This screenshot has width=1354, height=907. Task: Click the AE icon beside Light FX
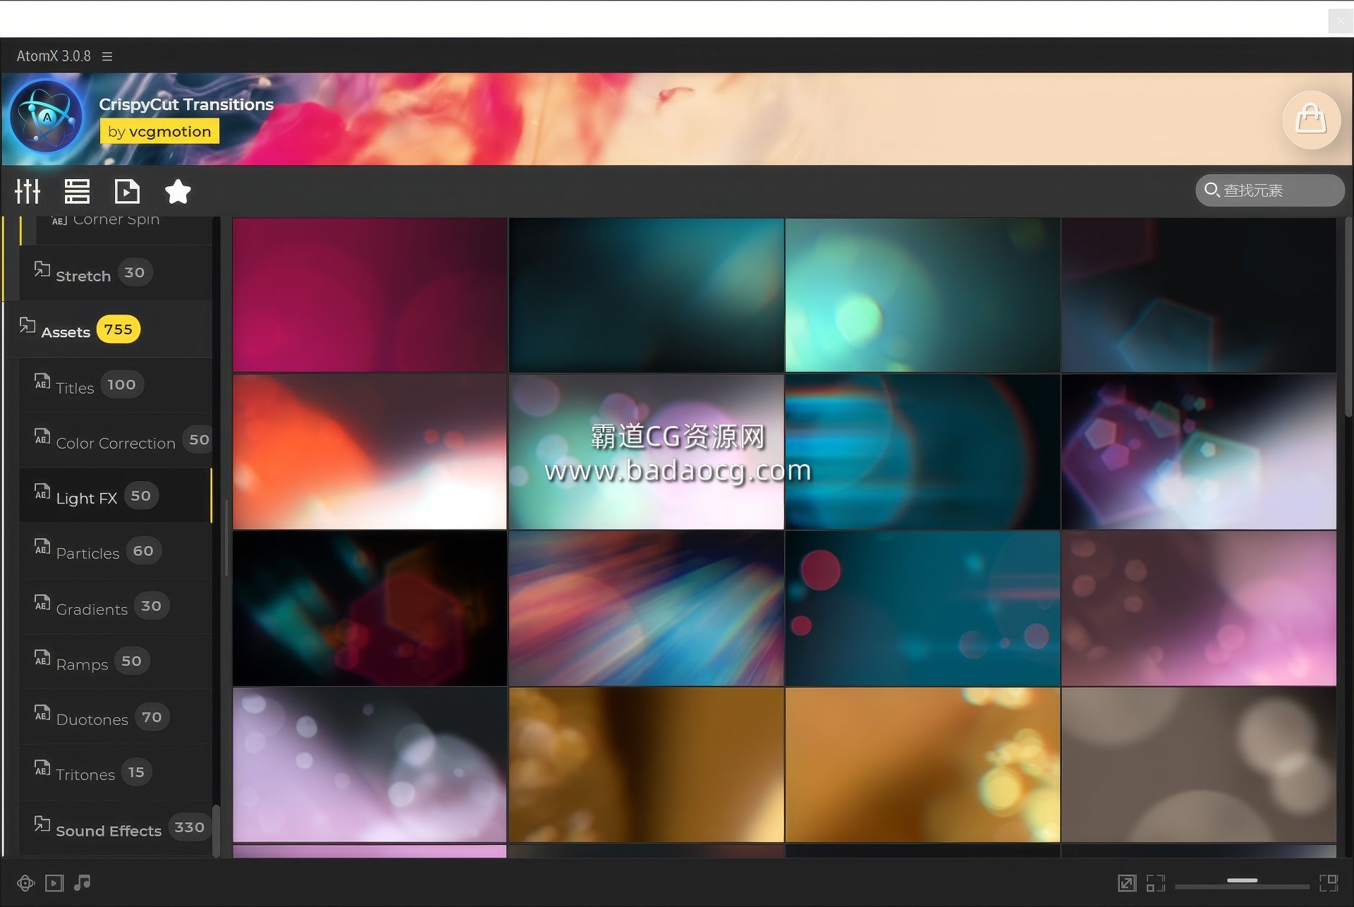[x=42, y=492]
